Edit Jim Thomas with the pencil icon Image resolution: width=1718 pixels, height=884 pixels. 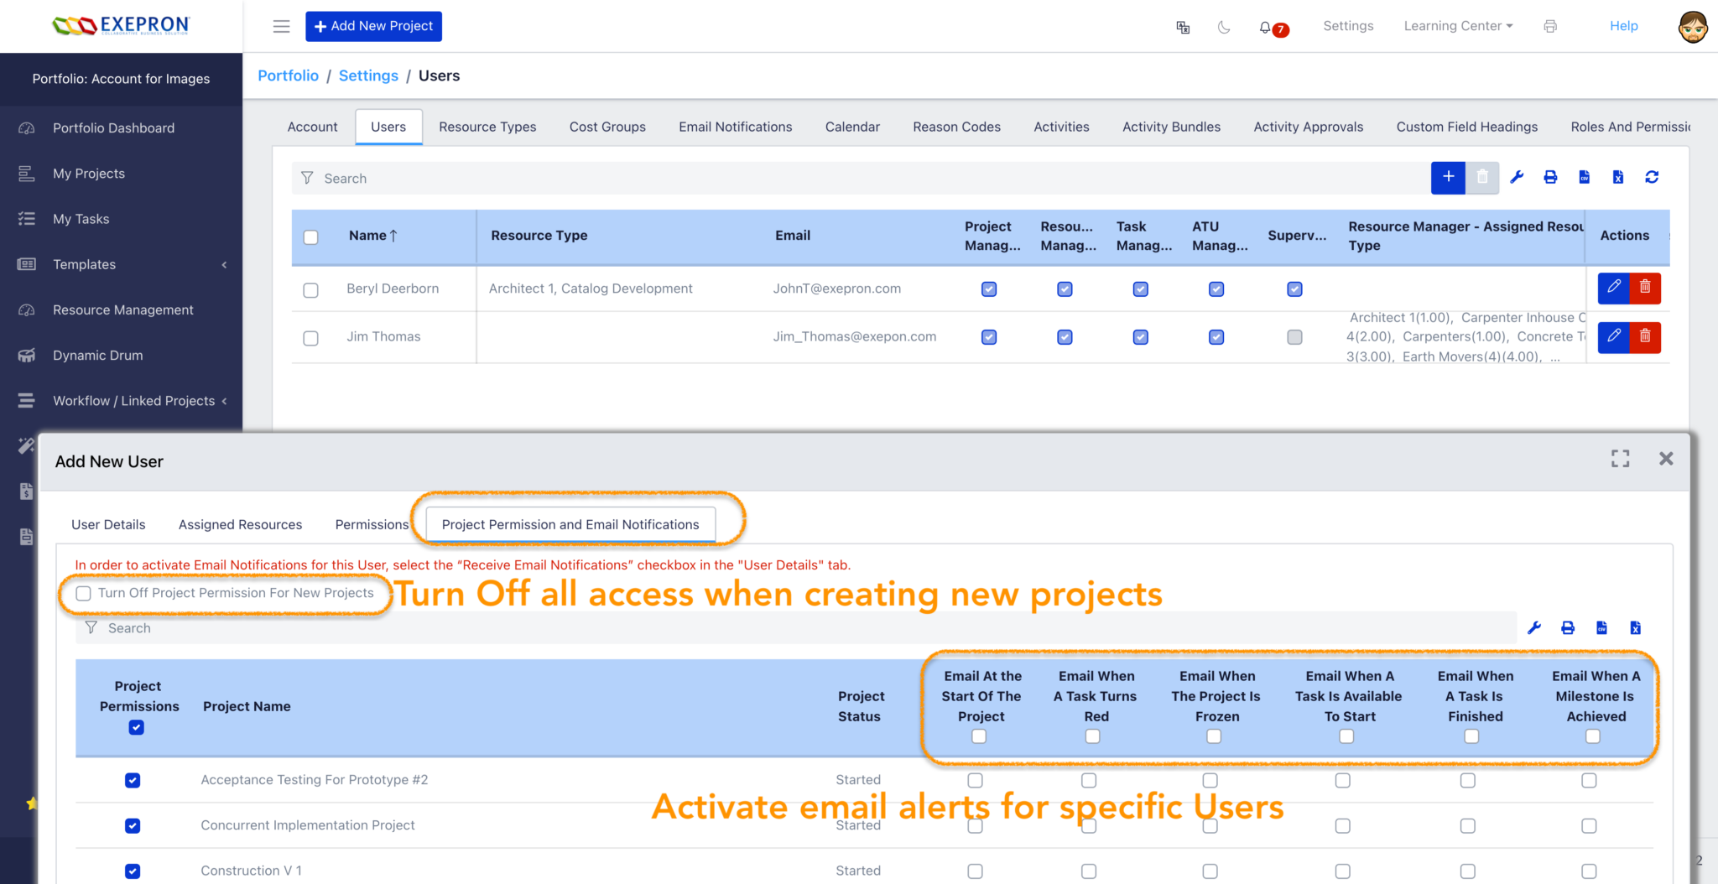click(1613, 337)
